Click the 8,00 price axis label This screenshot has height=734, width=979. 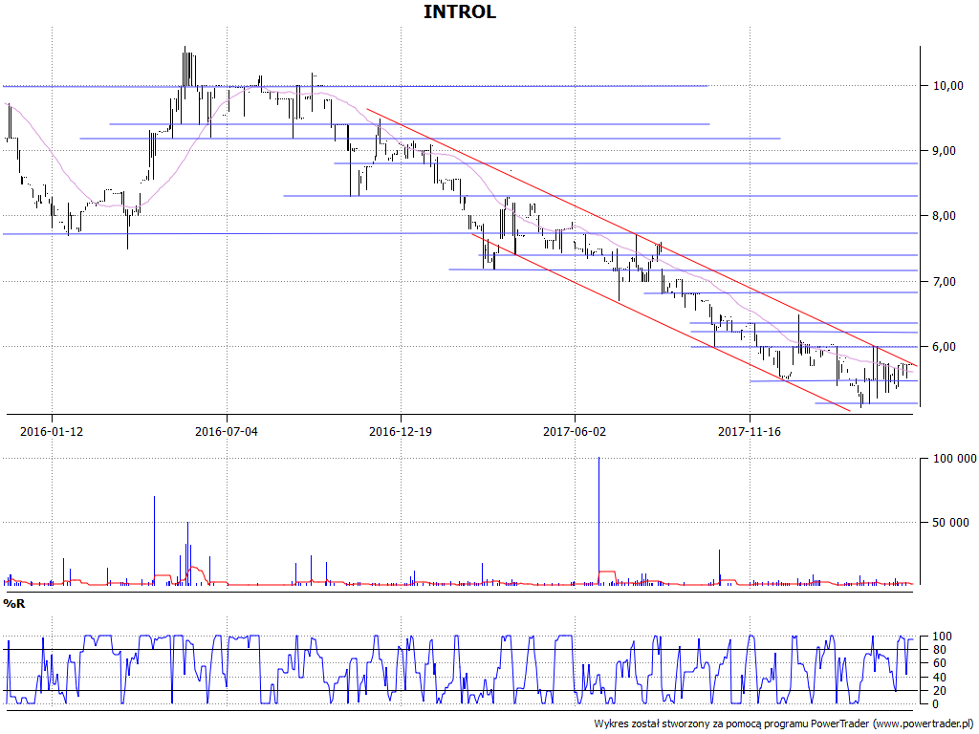click(944, 216)
